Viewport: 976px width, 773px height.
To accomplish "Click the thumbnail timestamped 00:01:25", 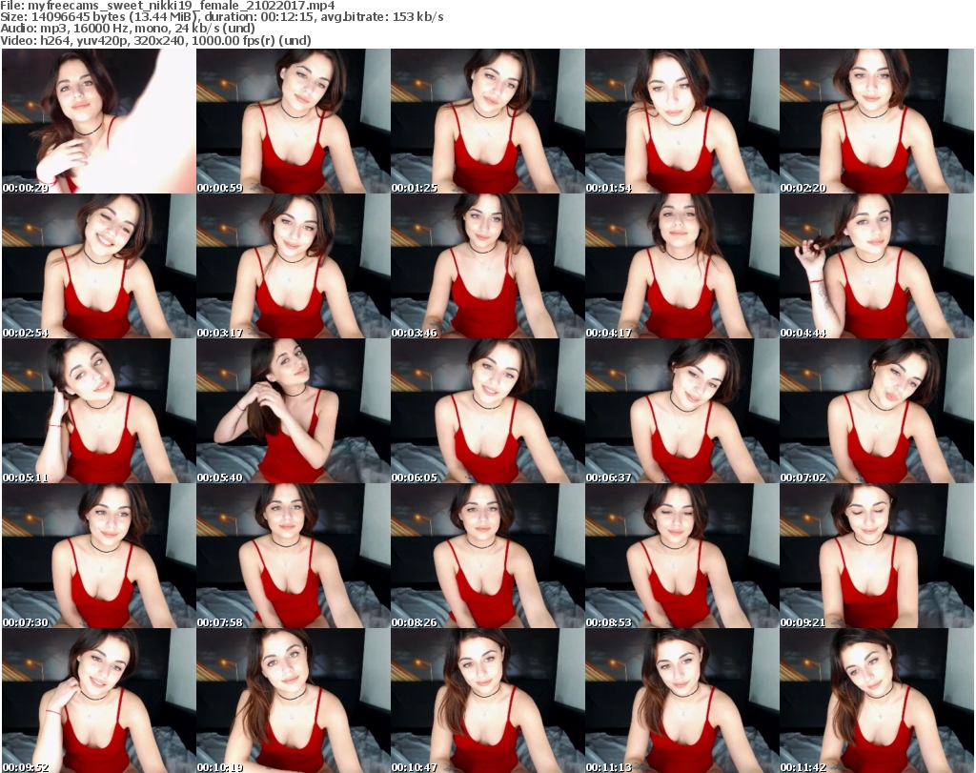I will click(x=487, y=121).
